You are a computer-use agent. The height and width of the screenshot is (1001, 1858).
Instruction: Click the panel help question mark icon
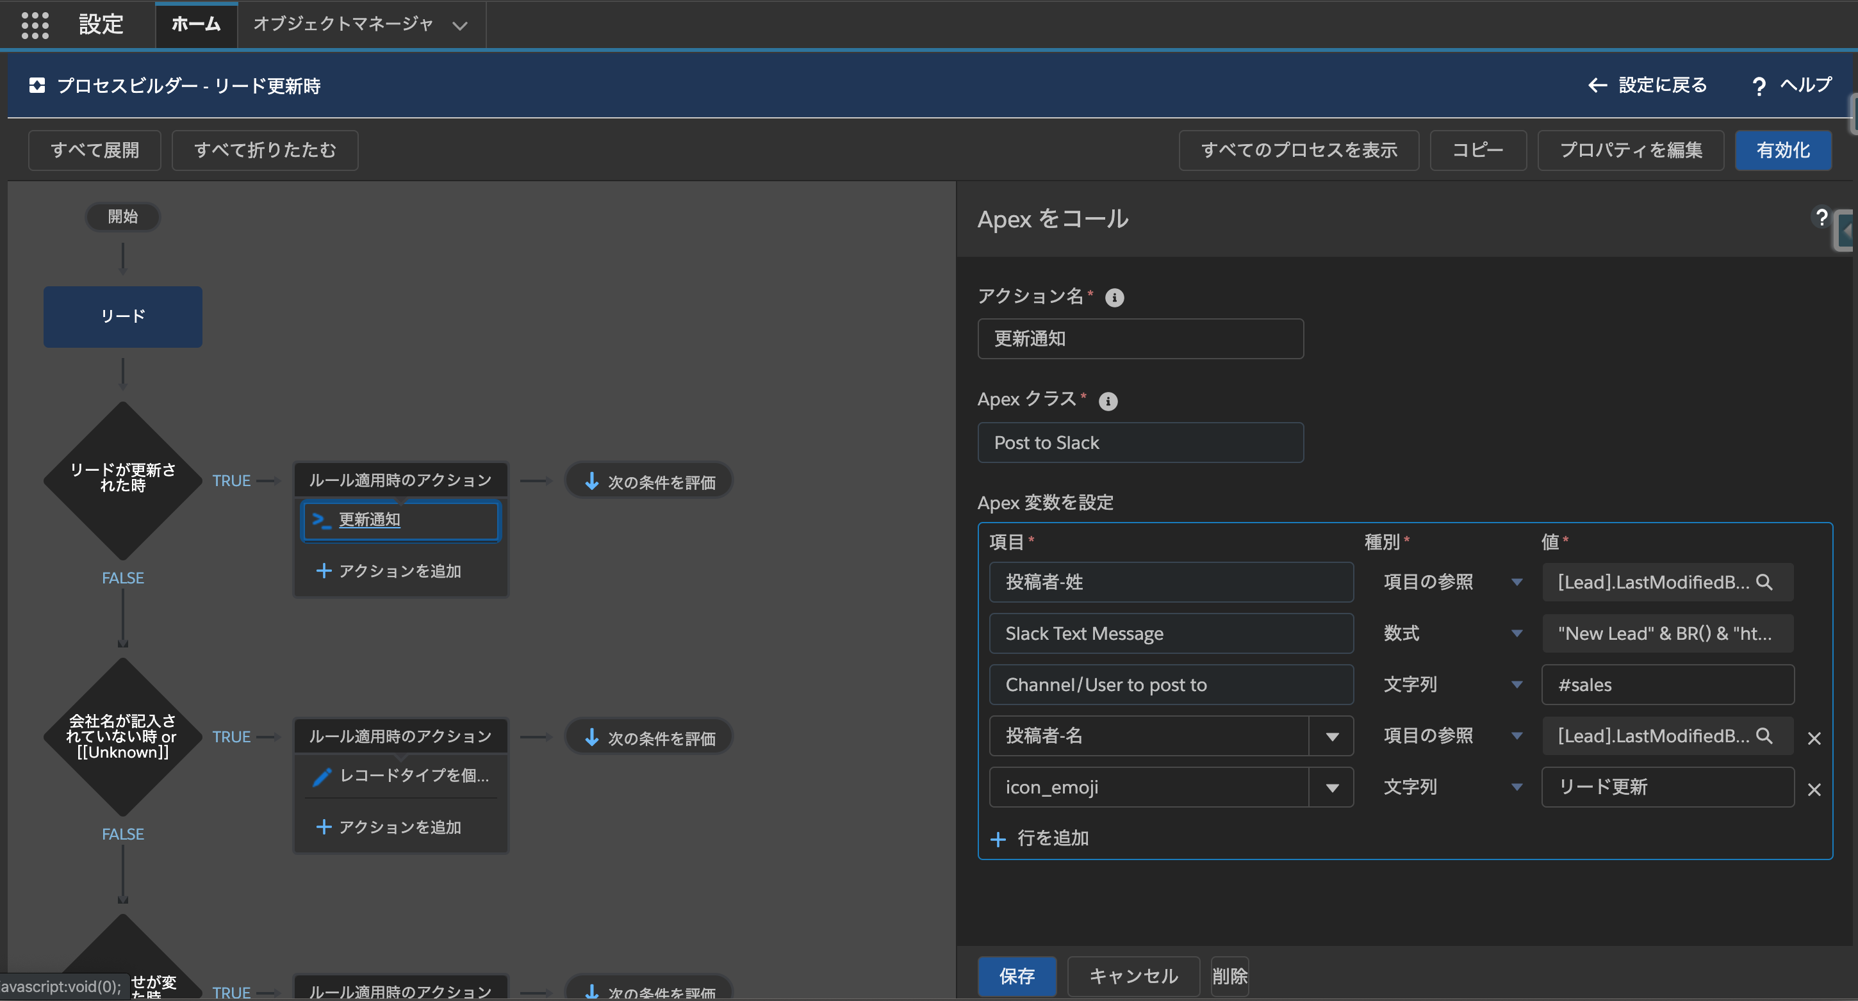click(x=1822, y=218)
